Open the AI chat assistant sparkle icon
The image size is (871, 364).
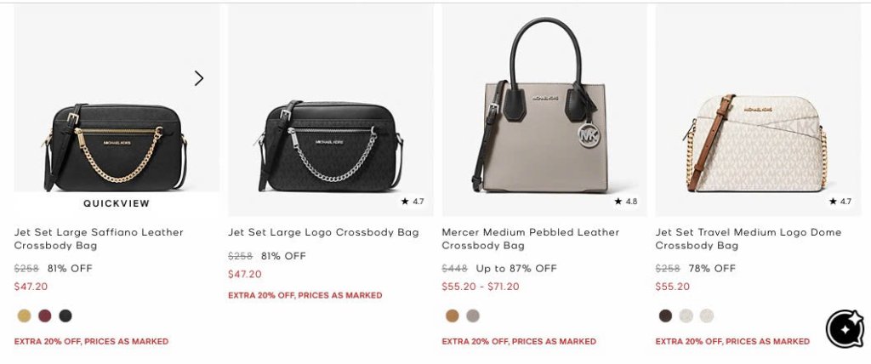click(x=844, y=328)
